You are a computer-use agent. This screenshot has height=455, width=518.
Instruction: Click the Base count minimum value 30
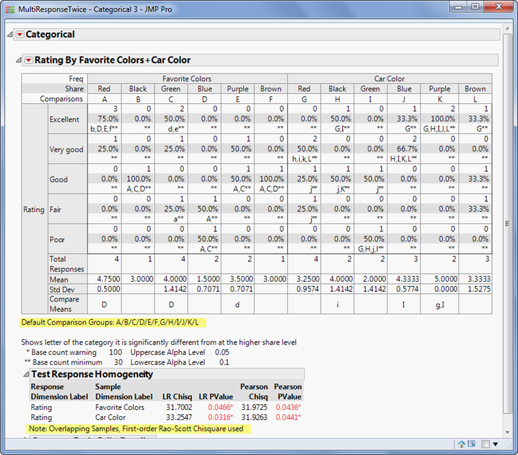(118, 362)
